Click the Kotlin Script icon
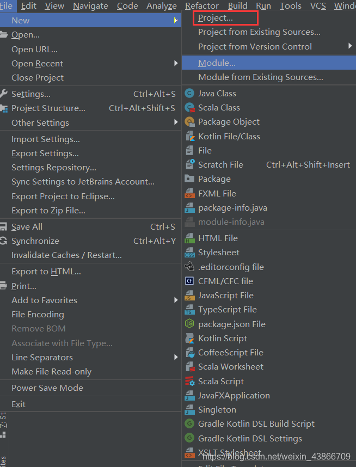Image resolution: width=356 pixels, height=467 pixels. pos(190,339)
